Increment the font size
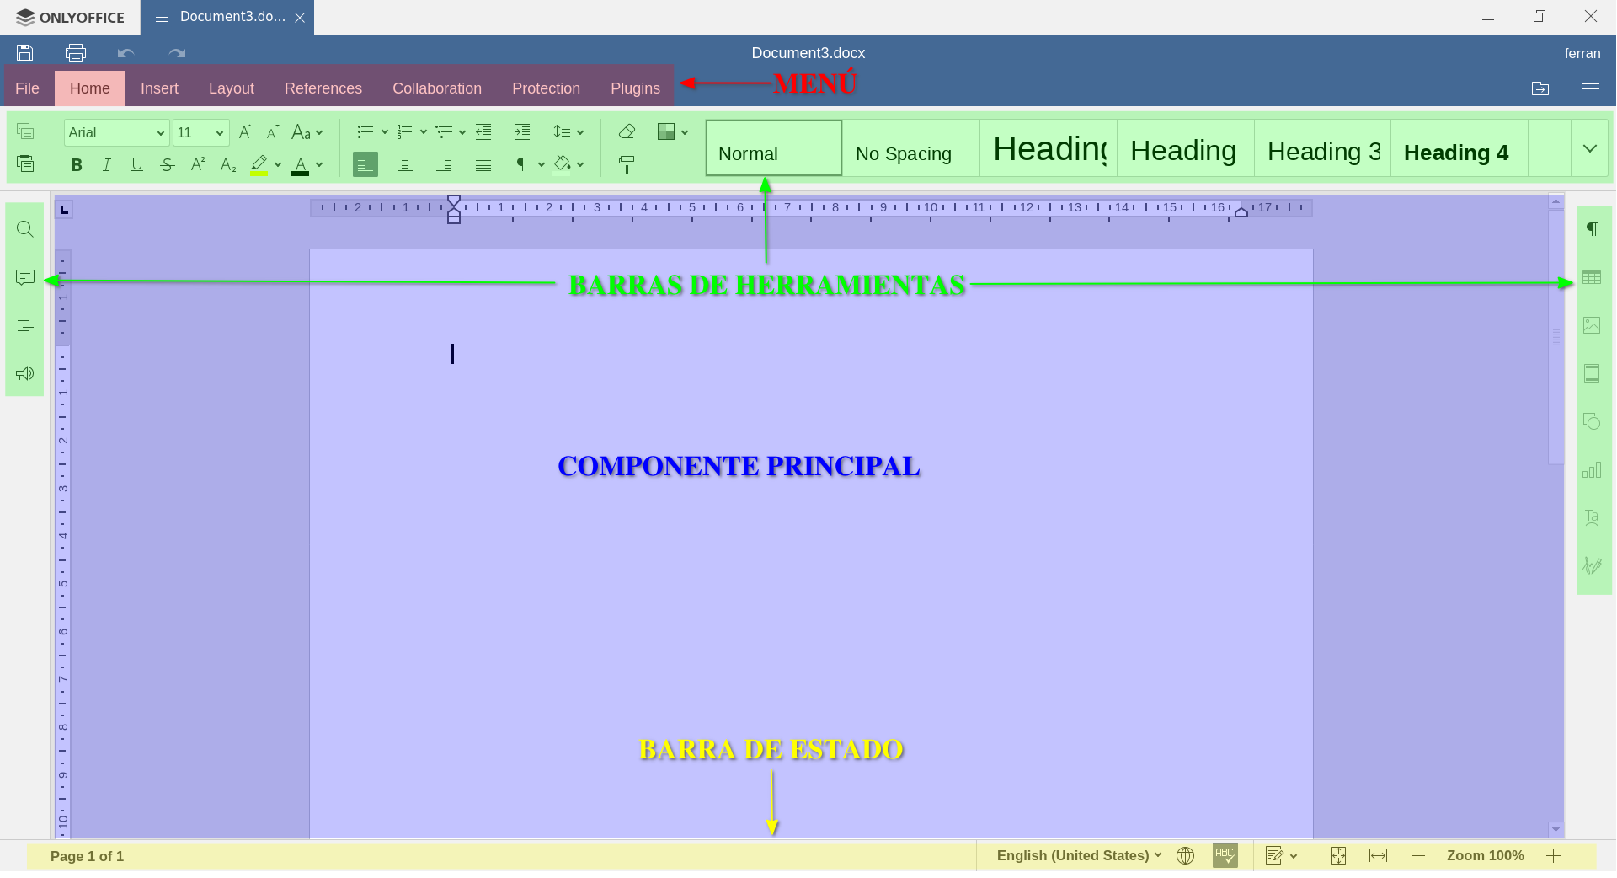Viewport: 1617px width, 878px height. pyautogui.click(x=245, y=132)
